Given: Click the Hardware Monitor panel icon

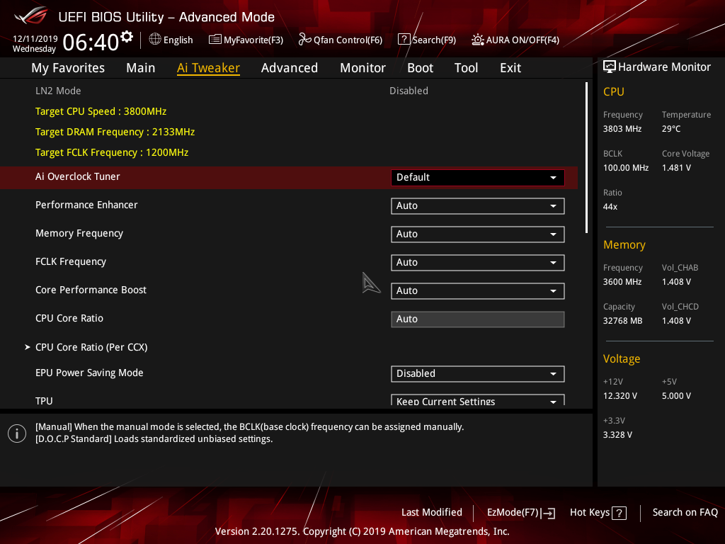Looking at the screenshot, I should click(x=610, y=67).
